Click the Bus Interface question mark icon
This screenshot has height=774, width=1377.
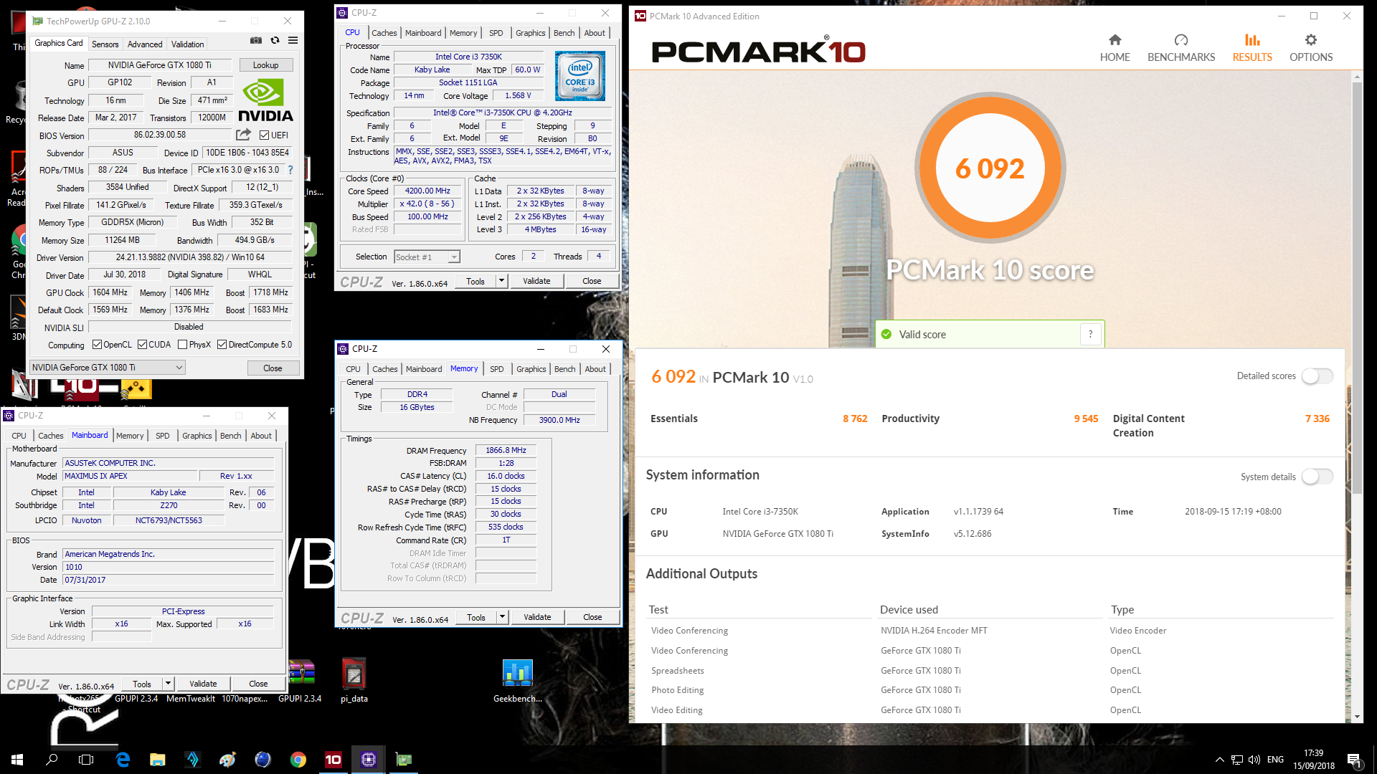290,170
